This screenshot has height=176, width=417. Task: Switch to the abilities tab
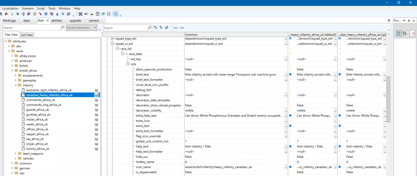57,21
